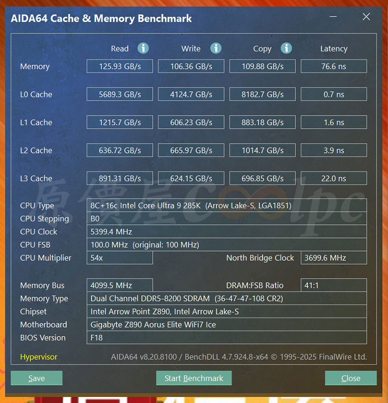Select the Motherboard name field

226,325
